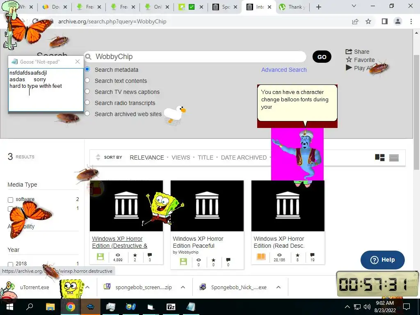Click the white goose on the page
The height and width of the screenshot is (315, 420).
click(x=175, y=114)
